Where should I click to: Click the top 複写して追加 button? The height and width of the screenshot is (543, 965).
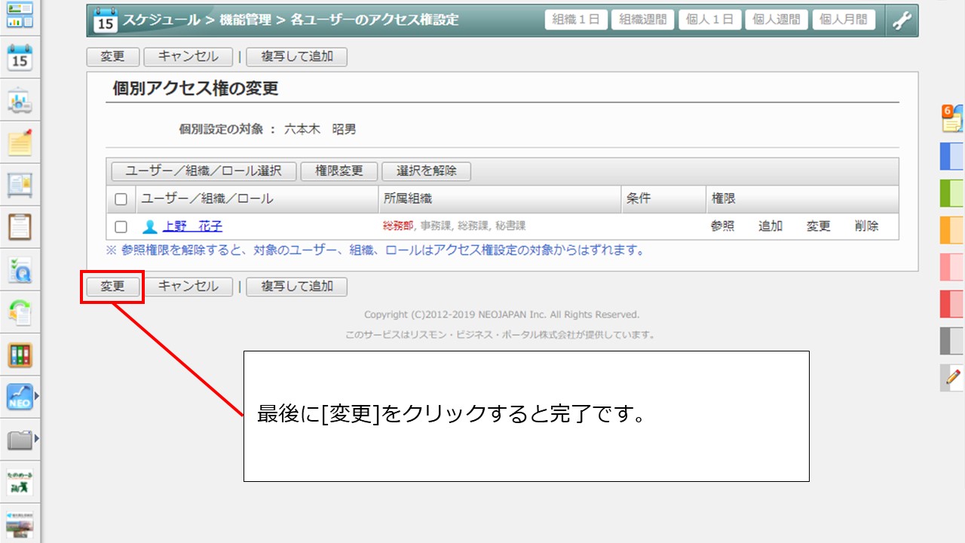click(297, 57)
